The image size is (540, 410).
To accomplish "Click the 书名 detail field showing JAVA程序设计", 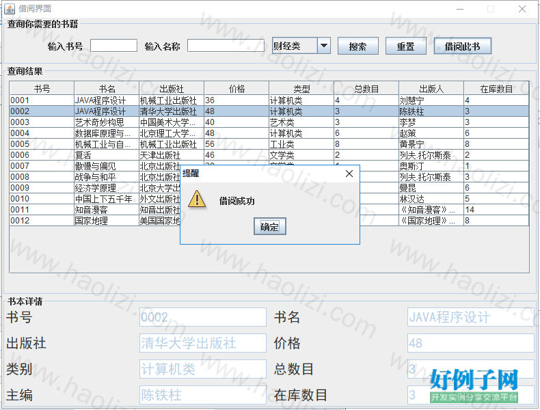I will pos(471,317).
